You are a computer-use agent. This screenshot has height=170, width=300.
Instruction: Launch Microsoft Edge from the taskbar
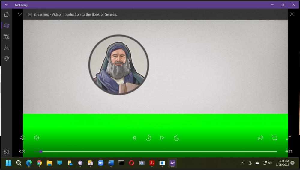click(29, 163)
